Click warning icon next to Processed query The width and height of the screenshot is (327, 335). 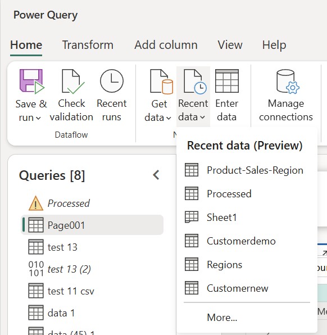(x=35, y=203)
